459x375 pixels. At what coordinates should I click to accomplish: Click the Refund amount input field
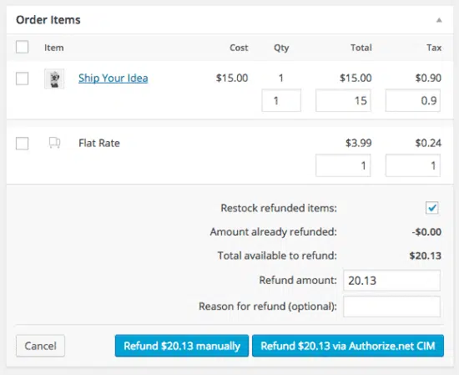click(x=391, y=281)
